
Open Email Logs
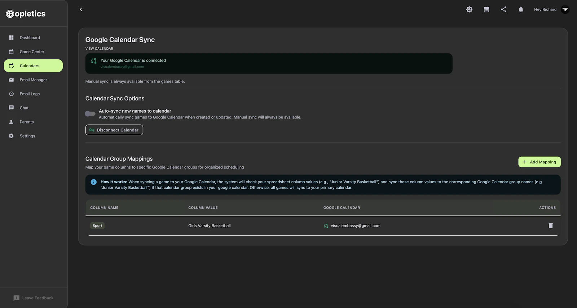click(x=33, y=94)
